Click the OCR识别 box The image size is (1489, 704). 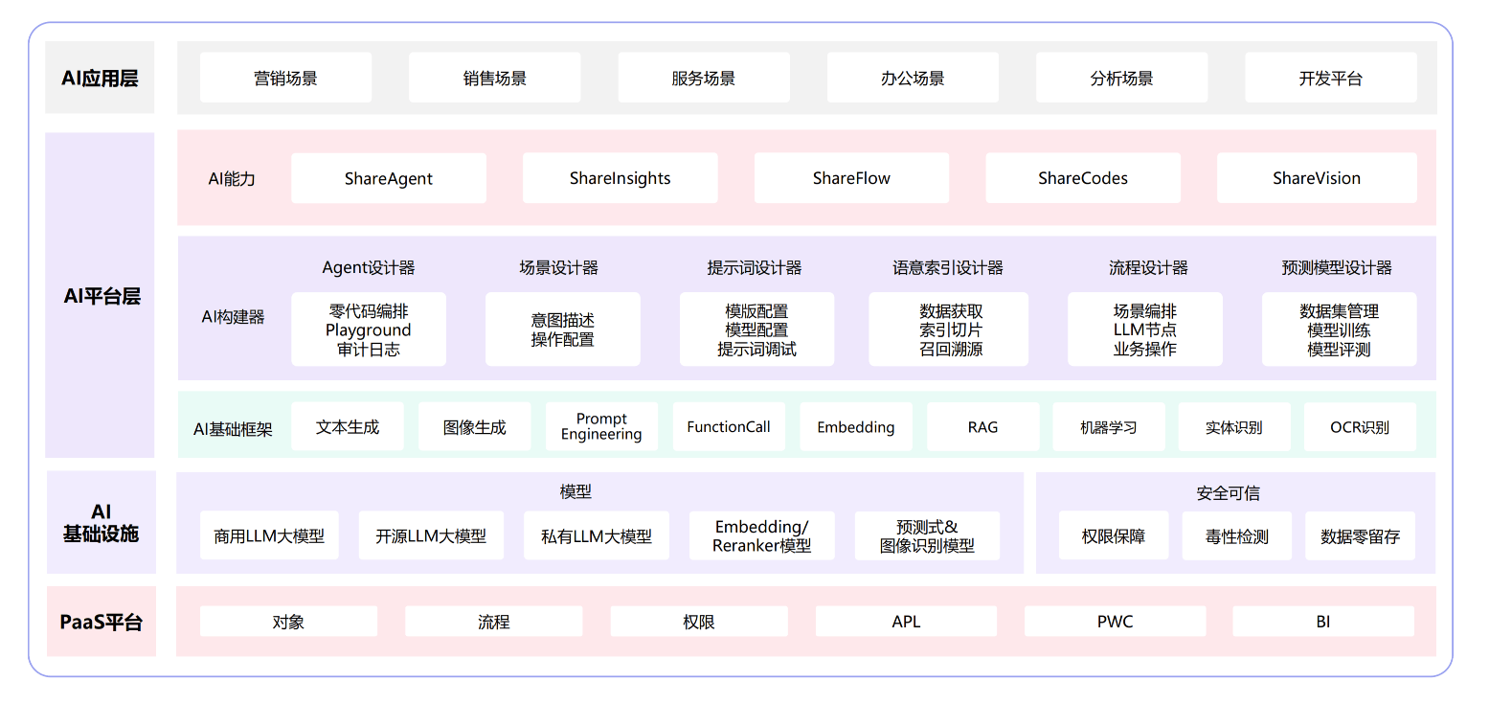1359,427
